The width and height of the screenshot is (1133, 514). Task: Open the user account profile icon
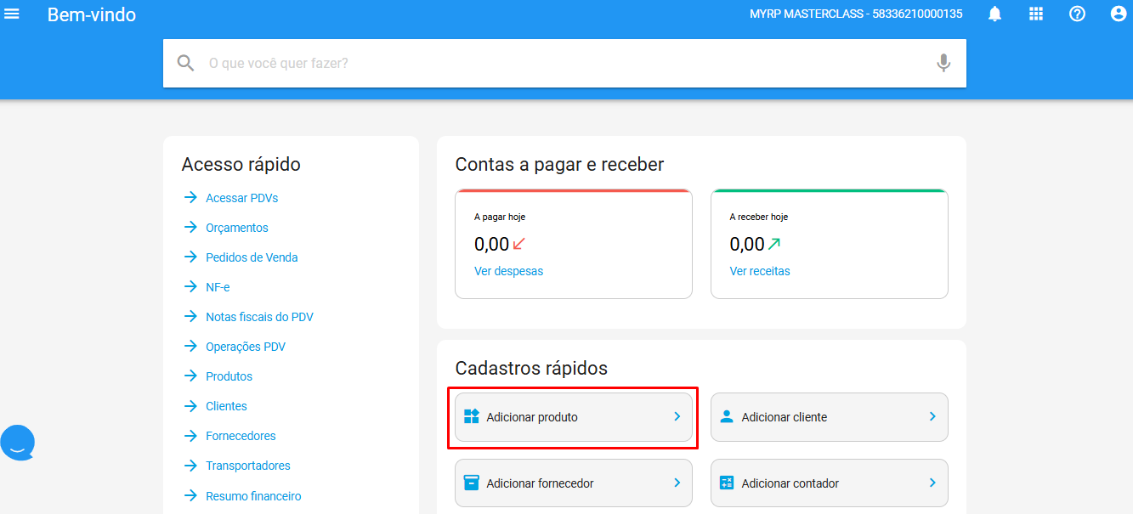(1118, 14)
